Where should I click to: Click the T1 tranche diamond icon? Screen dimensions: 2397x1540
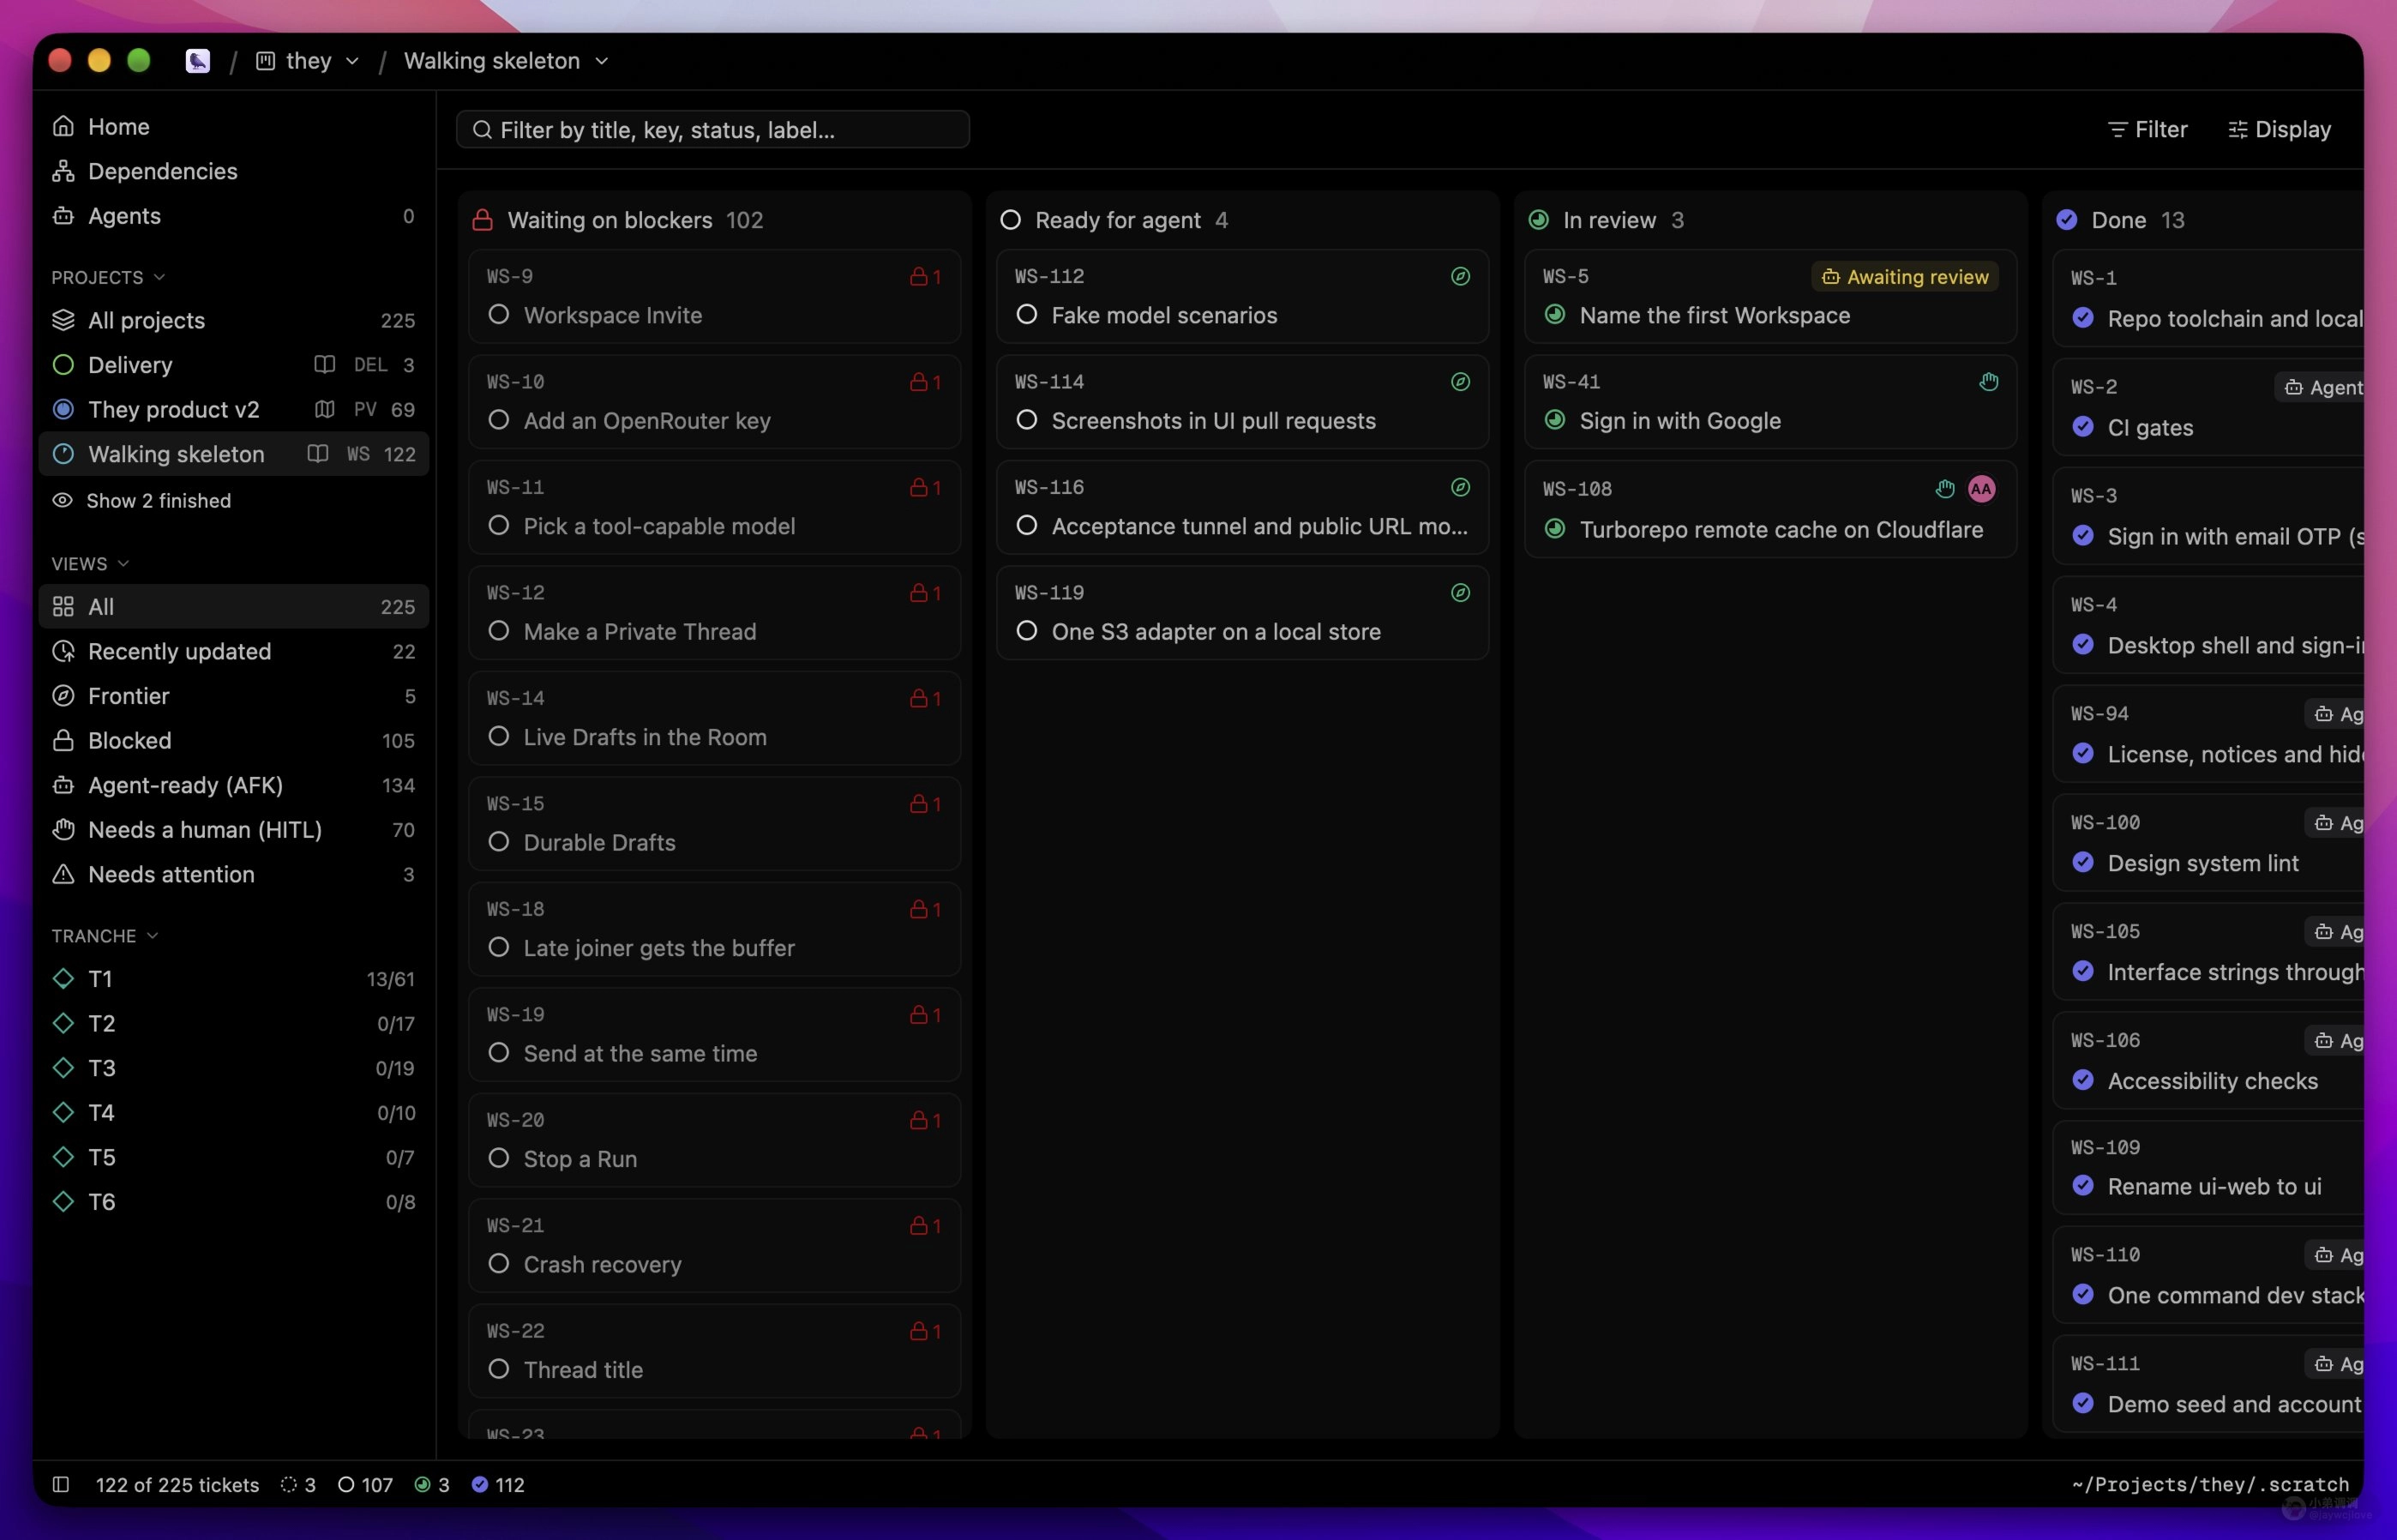[x=63, y=978]
